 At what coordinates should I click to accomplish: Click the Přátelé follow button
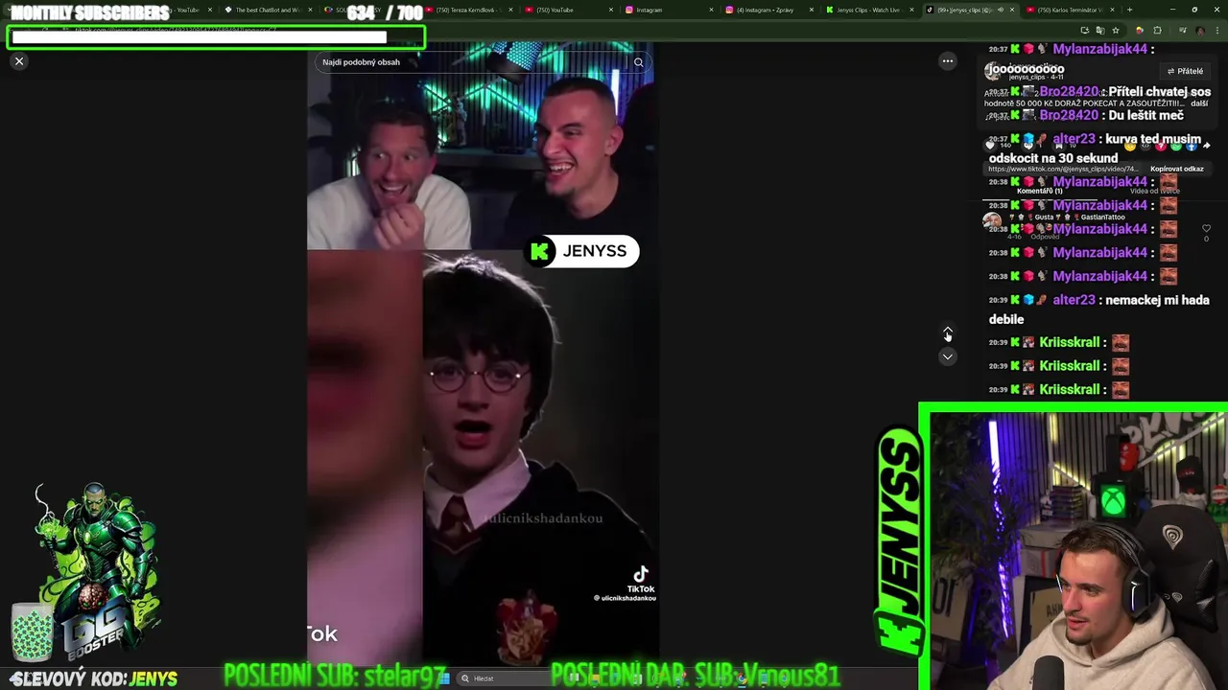click(x=1186, y=71)
